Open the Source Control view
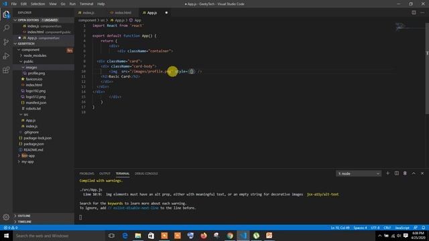 pyautogui.click(x=6, y=42)
